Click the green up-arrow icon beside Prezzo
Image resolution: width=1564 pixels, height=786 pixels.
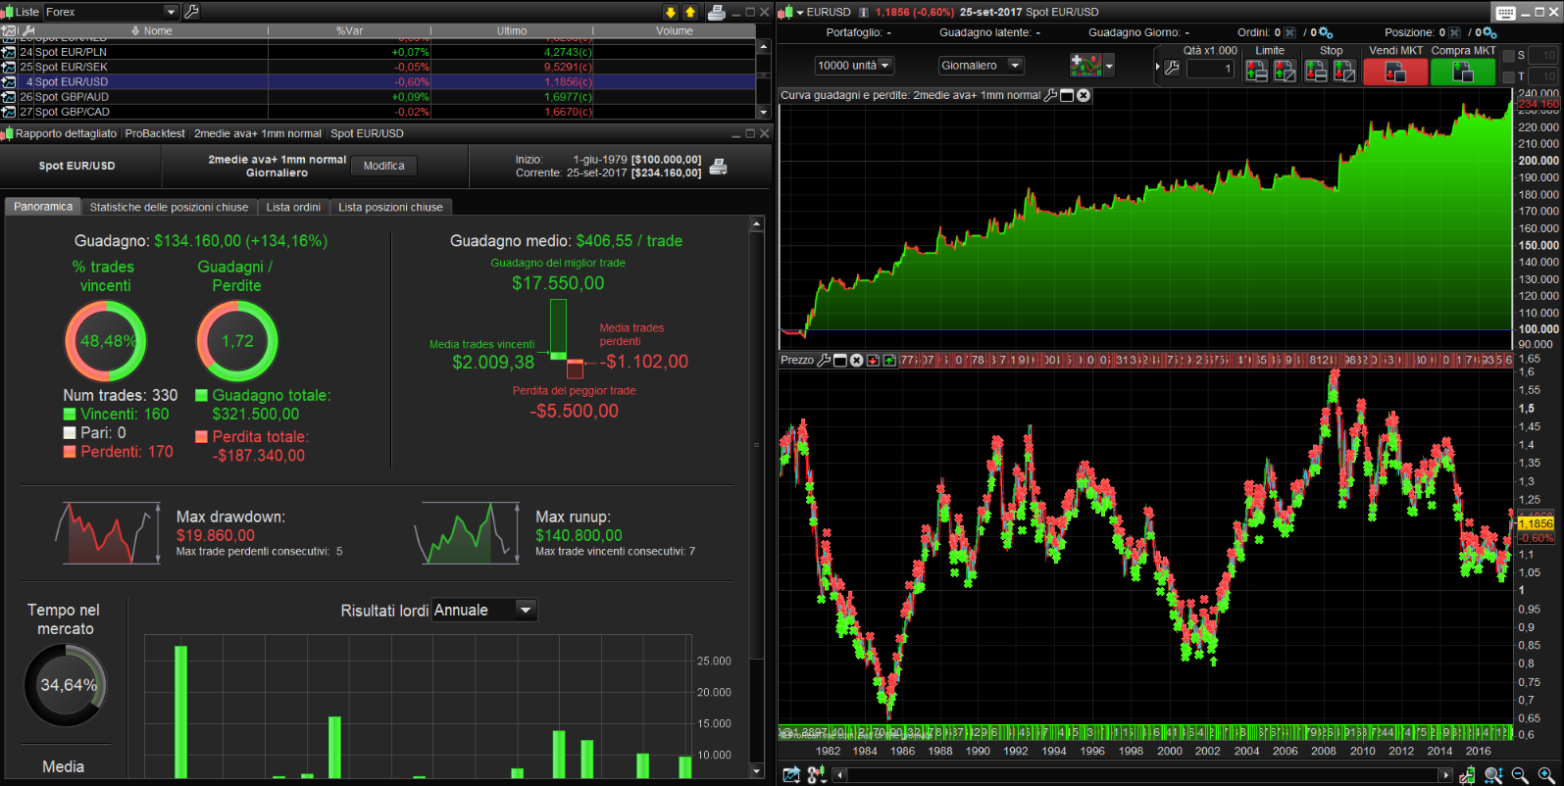pyautogui.click(x=889, y=360)
